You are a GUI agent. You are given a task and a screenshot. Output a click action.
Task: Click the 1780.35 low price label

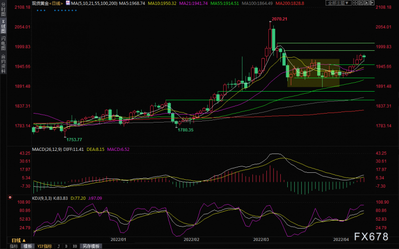tap(186, 130)
